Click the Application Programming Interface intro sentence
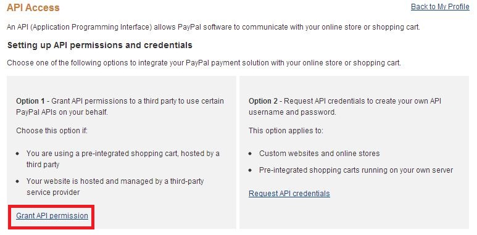 [x=214, y=27]
